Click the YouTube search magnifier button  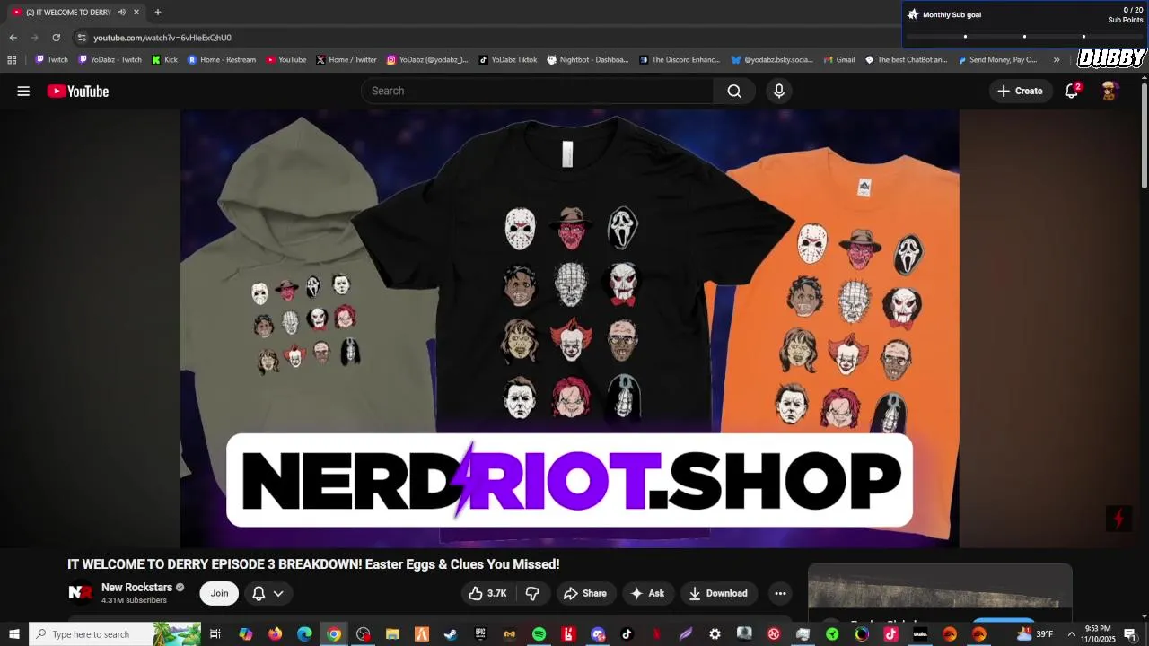[x=734, y=91]
